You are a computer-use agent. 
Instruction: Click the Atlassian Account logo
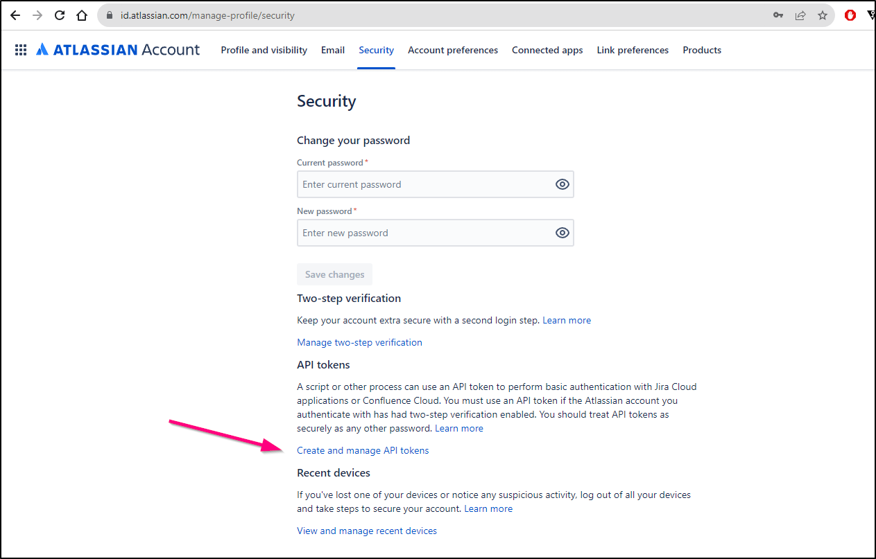[x=118, y=50]
